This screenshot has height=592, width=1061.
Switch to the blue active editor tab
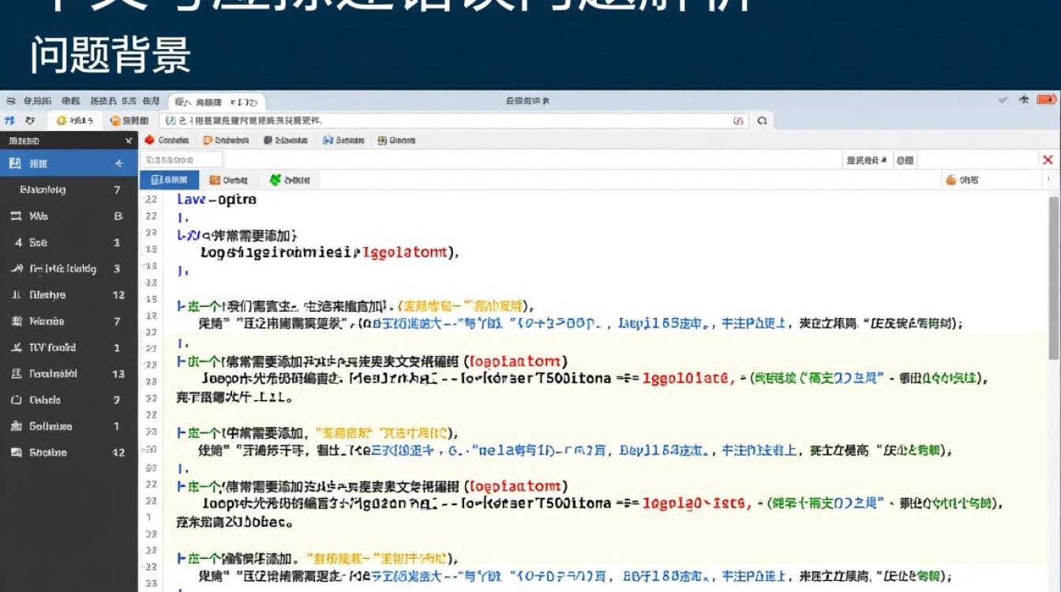click(x=169, y=180)
